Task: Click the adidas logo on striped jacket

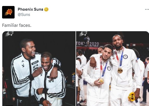Action: pyautogui.click(x=23, y=61)
